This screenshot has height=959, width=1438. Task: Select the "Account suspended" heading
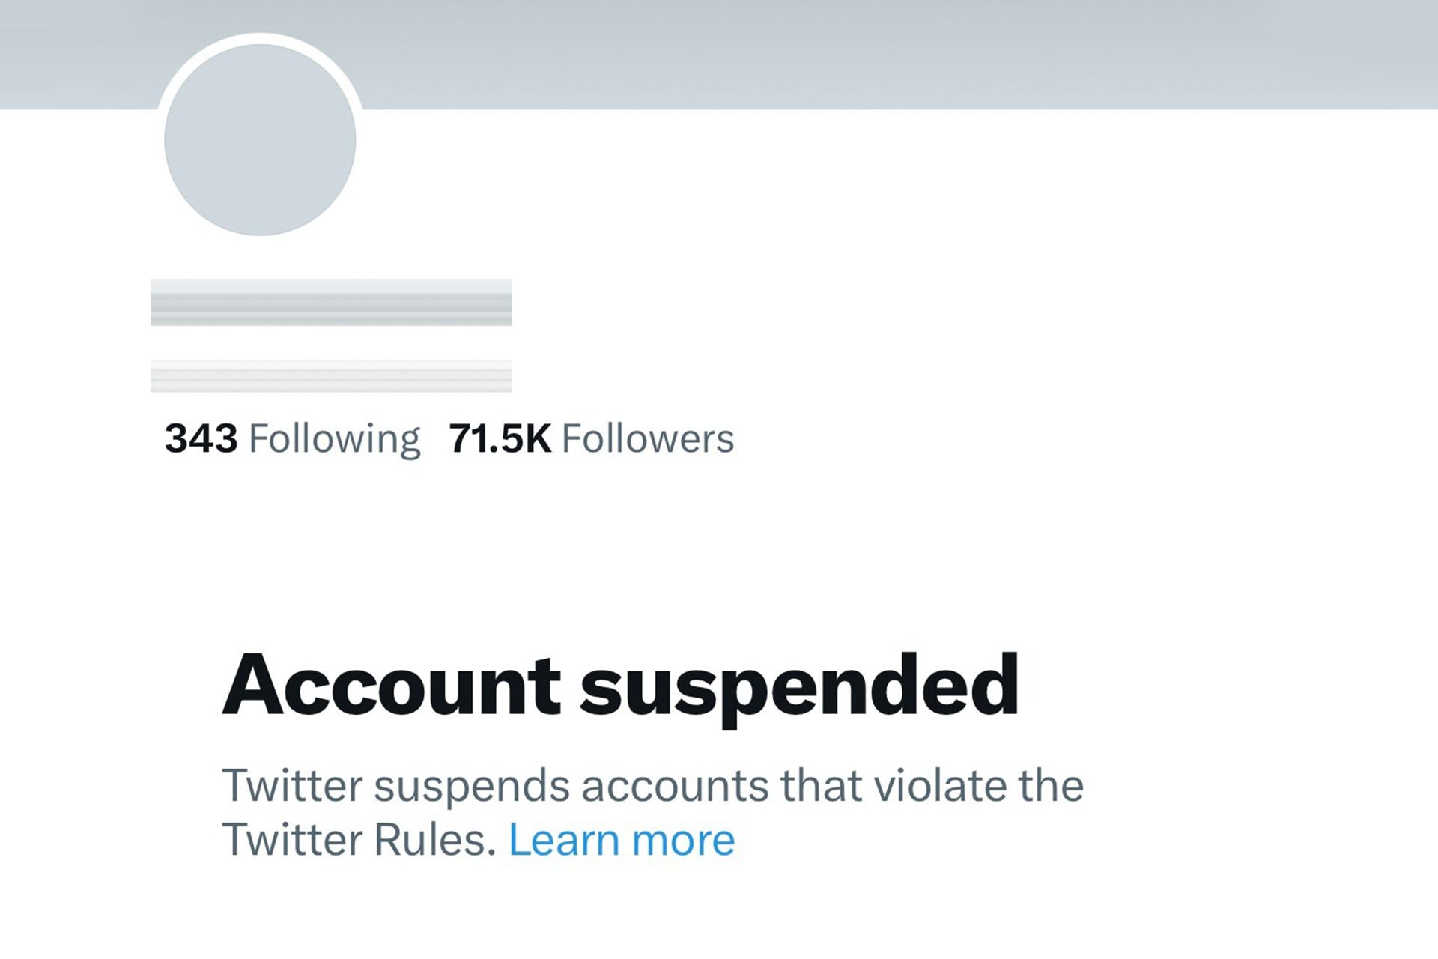(x=620, y=686)
